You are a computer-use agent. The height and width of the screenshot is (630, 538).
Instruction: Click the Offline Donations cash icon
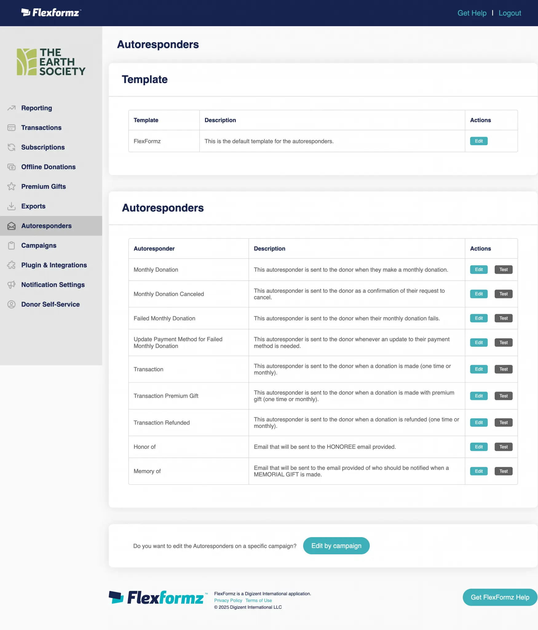click(11, 167)
